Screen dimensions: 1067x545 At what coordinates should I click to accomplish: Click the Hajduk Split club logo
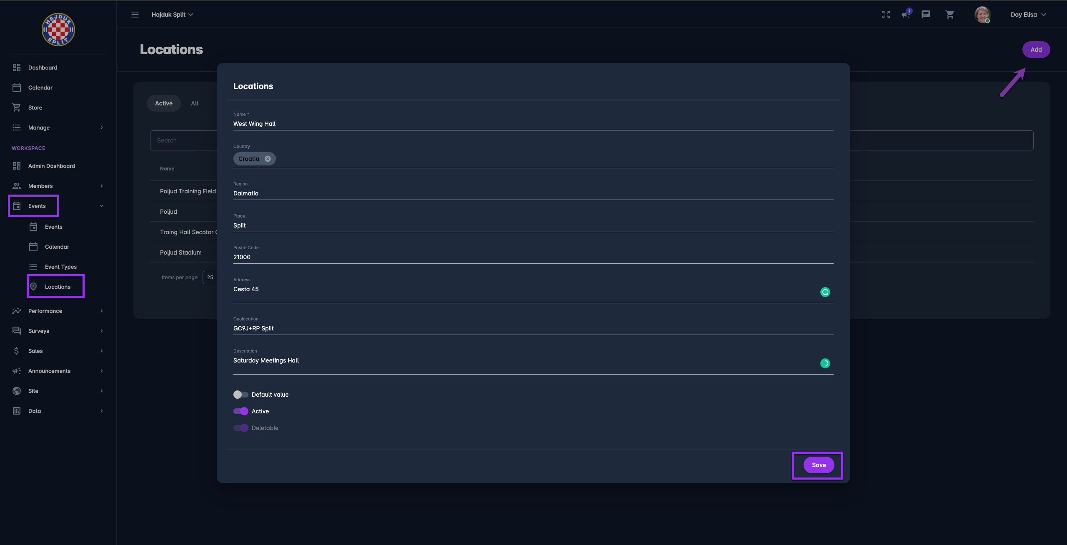pos(58,30)
